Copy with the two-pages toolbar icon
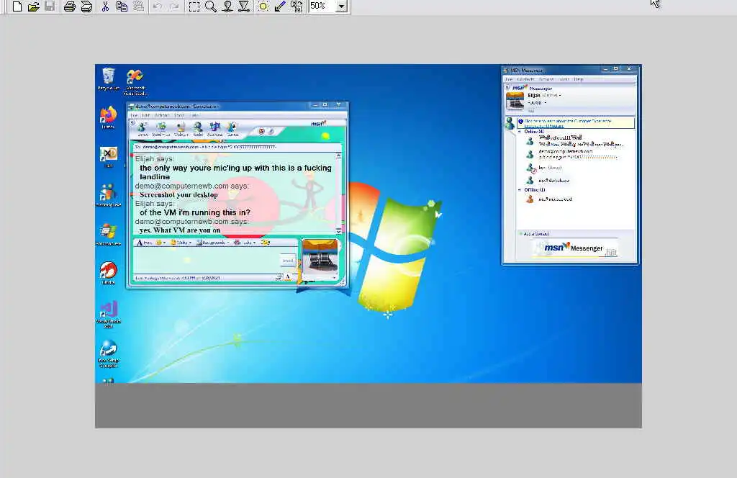737x478 pixels. pyautogui.click(x=122, y=6)
